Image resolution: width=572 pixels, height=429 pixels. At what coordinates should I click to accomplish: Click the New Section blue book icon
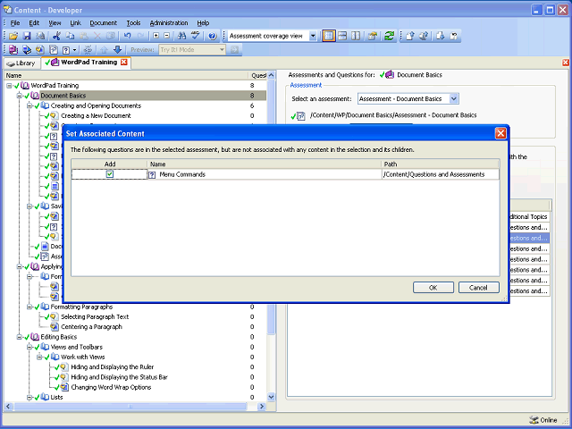(x=27, y=50)
